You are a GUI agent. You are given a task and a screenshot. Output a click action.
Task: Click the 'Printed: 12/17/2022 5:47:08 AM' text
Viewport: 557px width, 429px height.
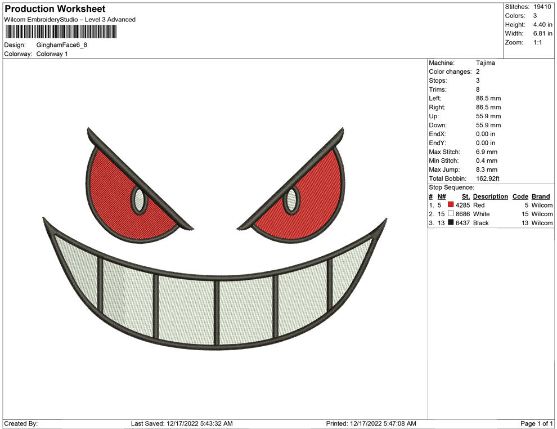pos(371,423)
